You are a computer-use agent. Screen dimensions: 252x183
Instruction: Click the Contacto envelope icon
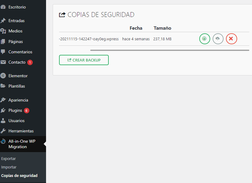(x=3, y=62)
